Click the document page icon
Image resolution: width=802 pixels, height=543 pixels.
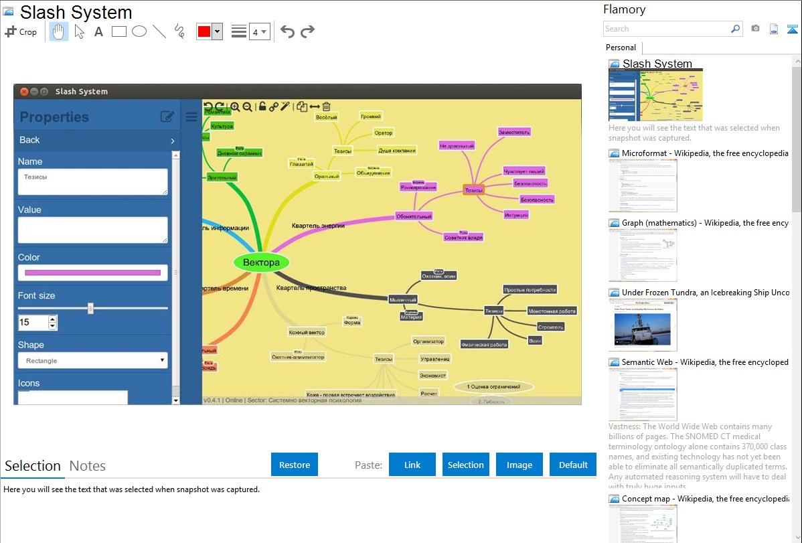774,29
